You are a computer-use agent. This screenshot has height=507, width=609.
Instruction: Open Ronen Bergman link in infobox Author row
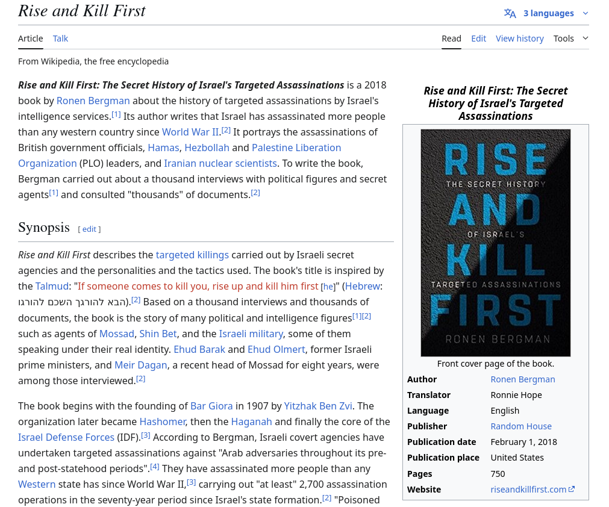click(522, 379)
